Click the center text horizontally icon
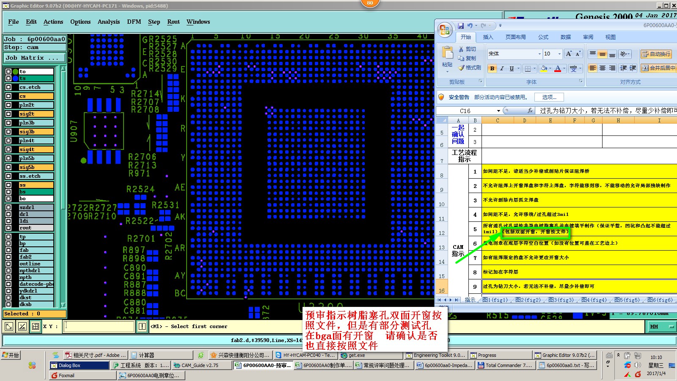The height and width of the screenshot is (381, 677). [603, 68]
